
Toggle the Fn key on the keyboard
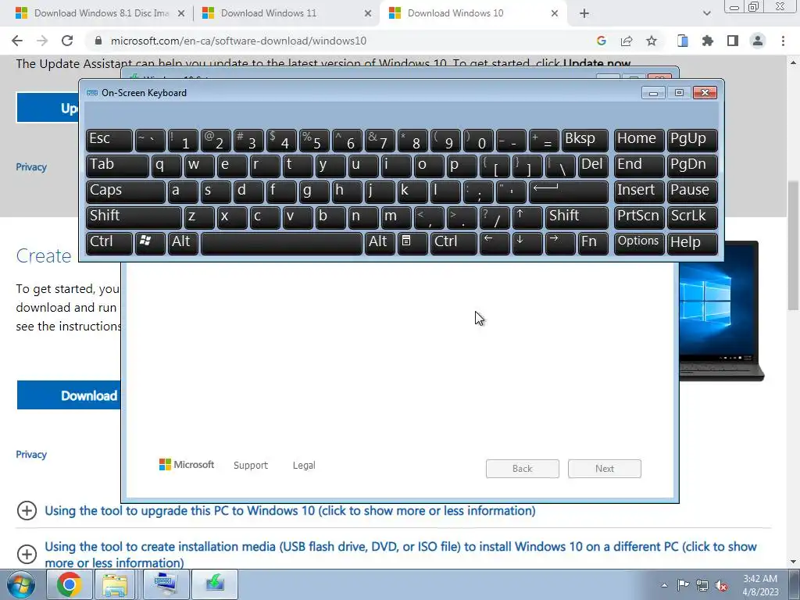[593, 243]
